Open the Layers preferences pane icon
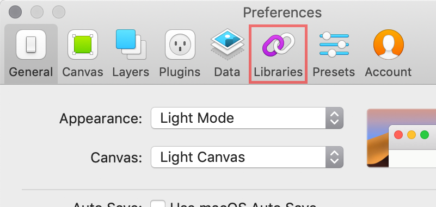The width and height of the screenshot is (436, 207). coord(131,45)
